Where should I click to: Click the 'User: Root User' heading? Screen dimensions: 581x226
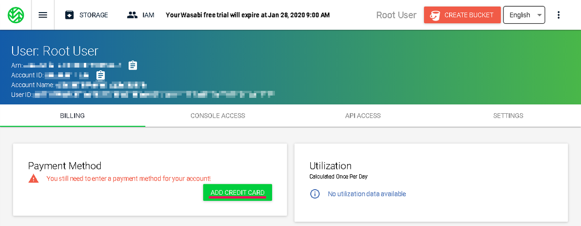coord(55,51)
